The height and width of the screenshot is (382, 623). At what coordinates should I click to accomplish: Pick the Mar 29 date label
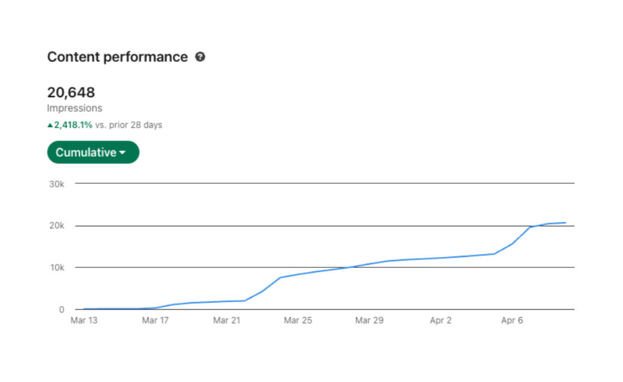coord(369,320)
